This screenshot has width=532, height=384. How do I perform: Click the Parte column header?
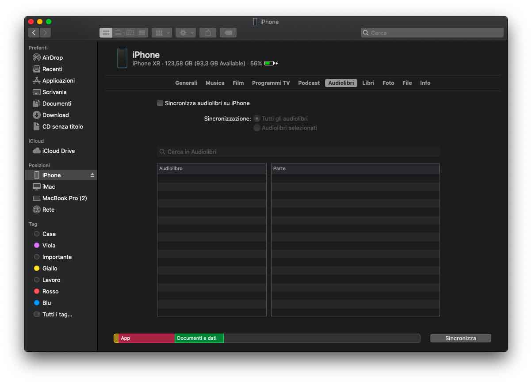(x=355, y=168)
